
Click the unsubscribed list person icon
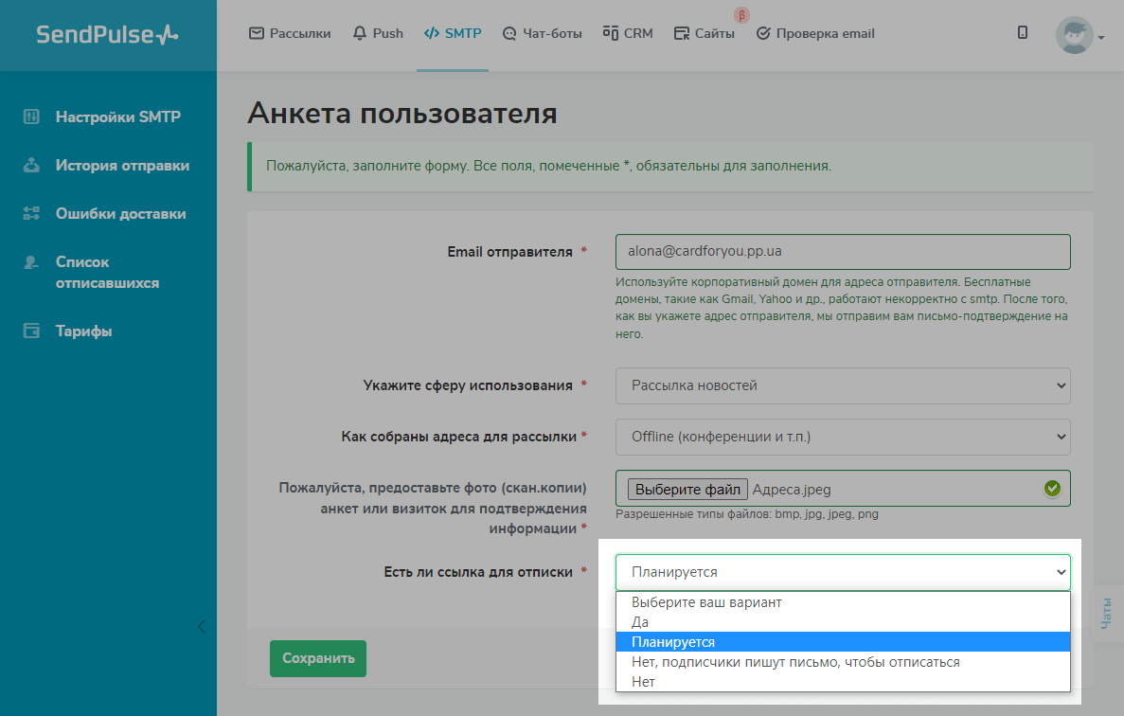pos(31,262)
